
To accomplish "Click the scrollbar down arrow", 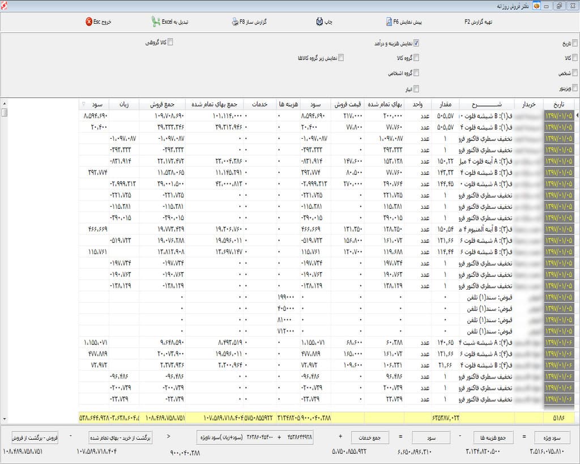I will pyautogui.click(x=4, y=419).
